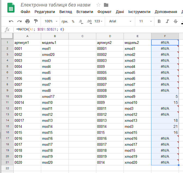This screenshot has height=173, width=183.
Task: Click the Print icon in toolbar
Action: click(x=28, y=21)
